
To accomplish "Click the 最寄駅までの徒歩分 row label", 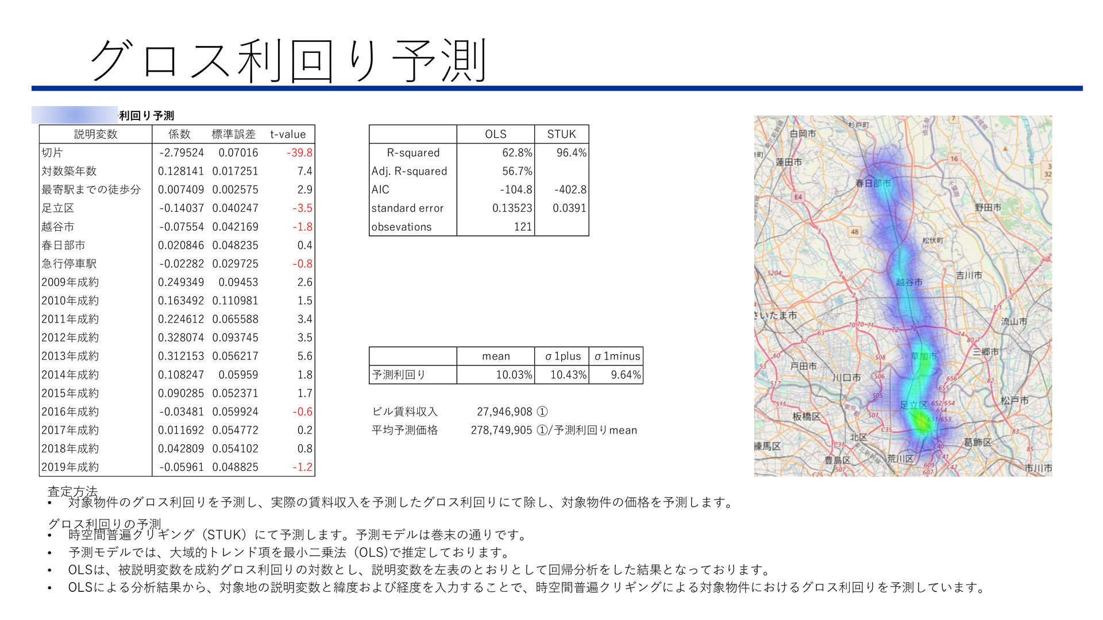I will coord(91,189).
